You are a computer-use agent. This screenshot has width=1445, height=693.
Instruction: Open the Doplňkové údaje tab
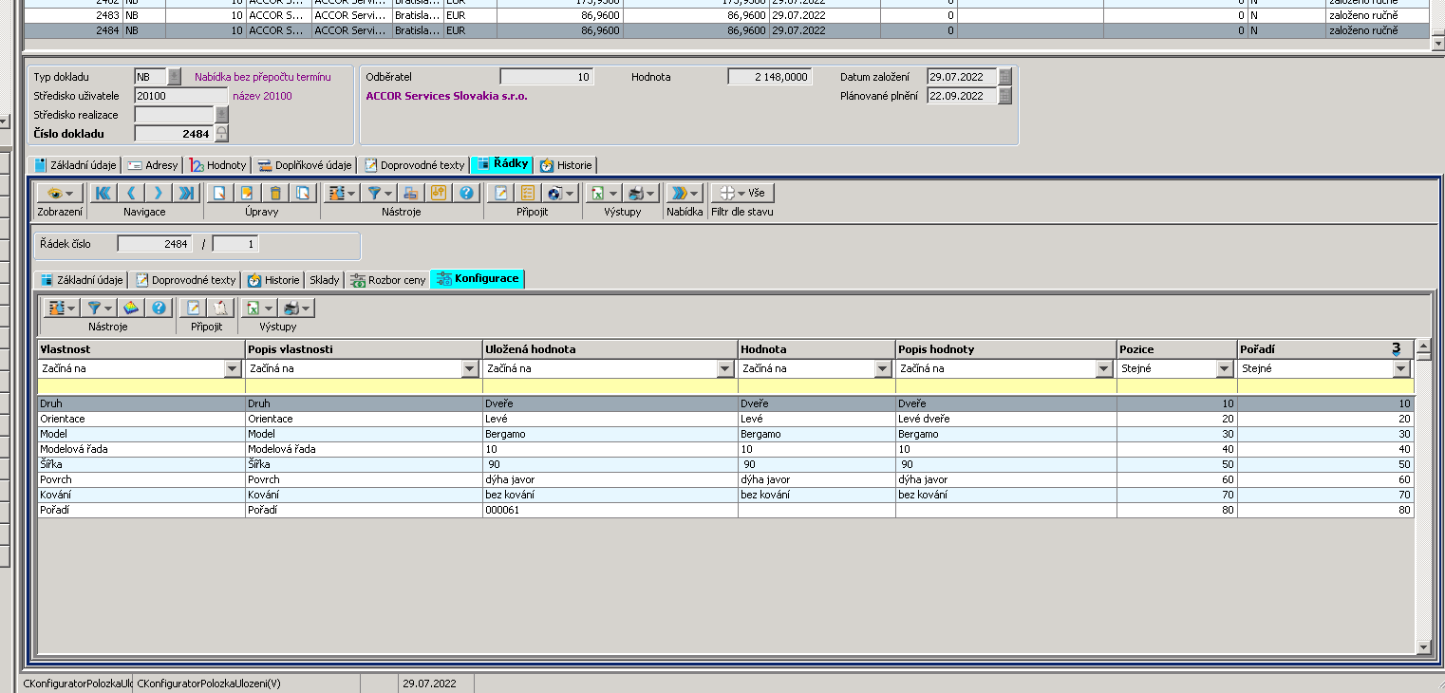(x=306, y=165)
